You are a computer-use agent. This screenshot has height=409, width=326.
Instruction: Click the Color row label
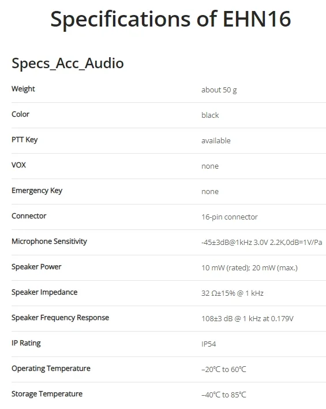[x=20, y=114]
